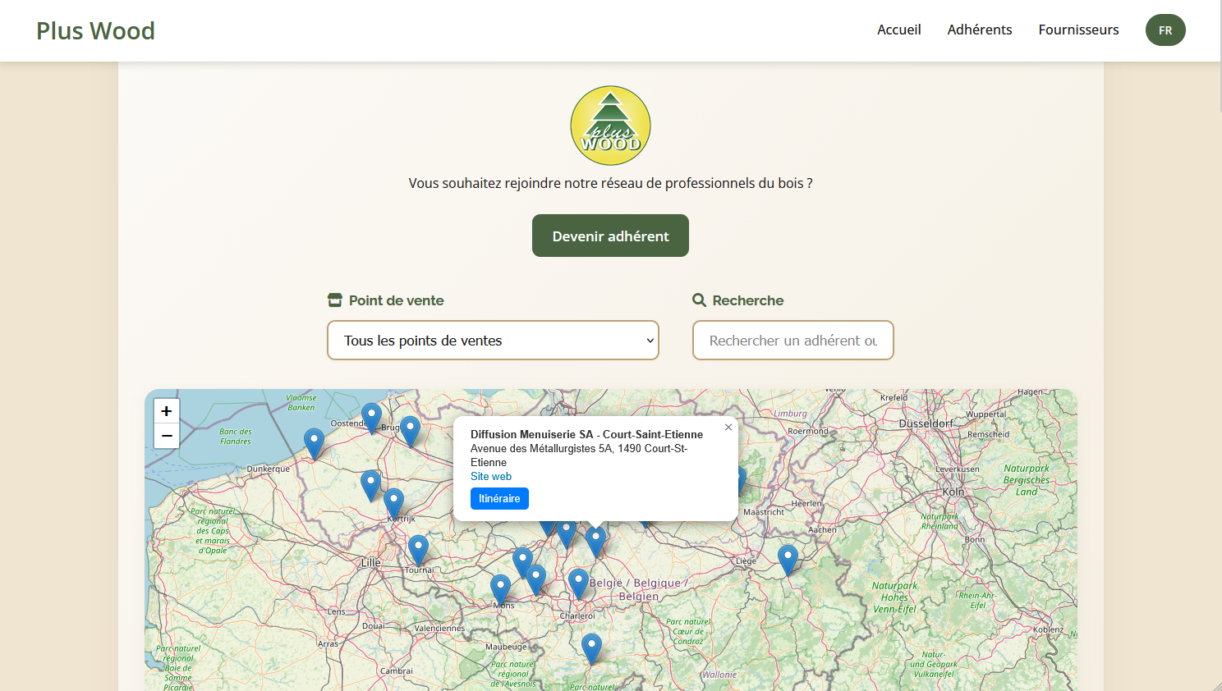This screenshot has height=691, width=1222.
Task: Click the Itinéraire button in popup
Action: [499, 499]
